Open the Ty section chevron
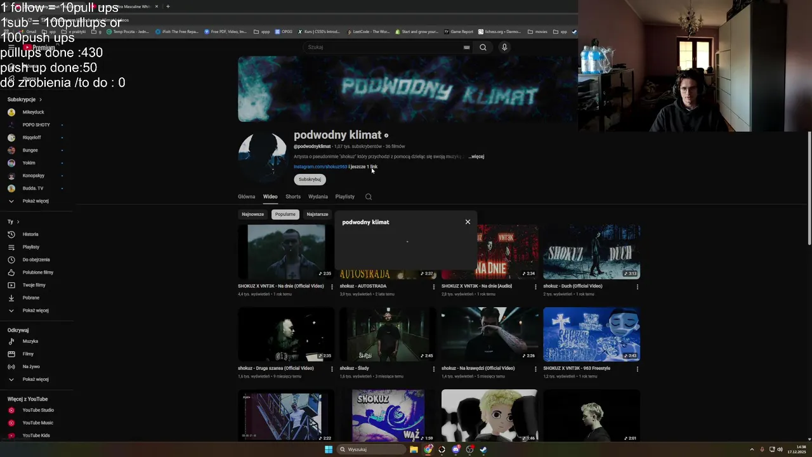812x457 pixels. (18, 222)
